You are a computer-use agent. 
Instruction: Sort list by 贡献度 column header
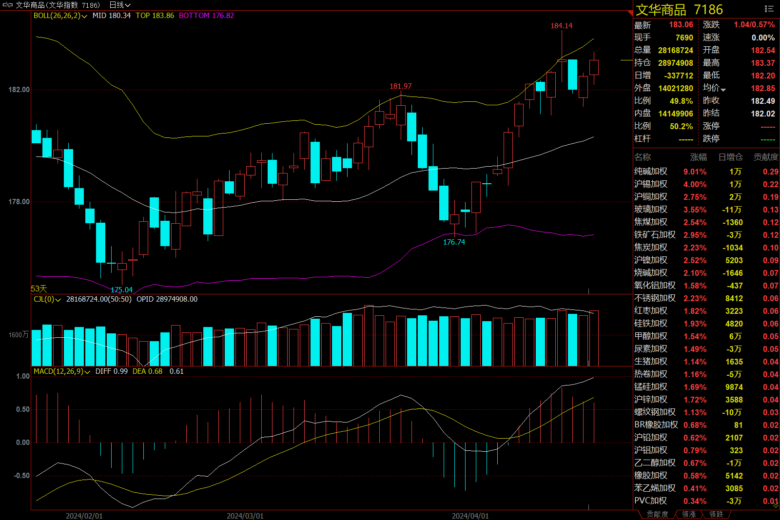click(766, 157)
